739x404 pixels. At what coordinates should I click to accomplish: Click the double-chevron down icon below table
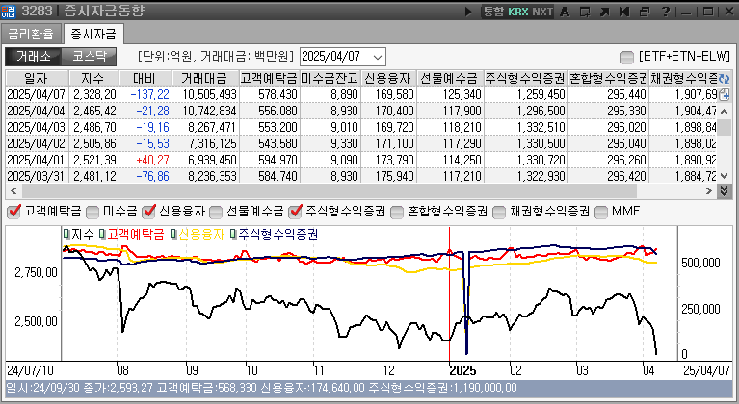724,190
